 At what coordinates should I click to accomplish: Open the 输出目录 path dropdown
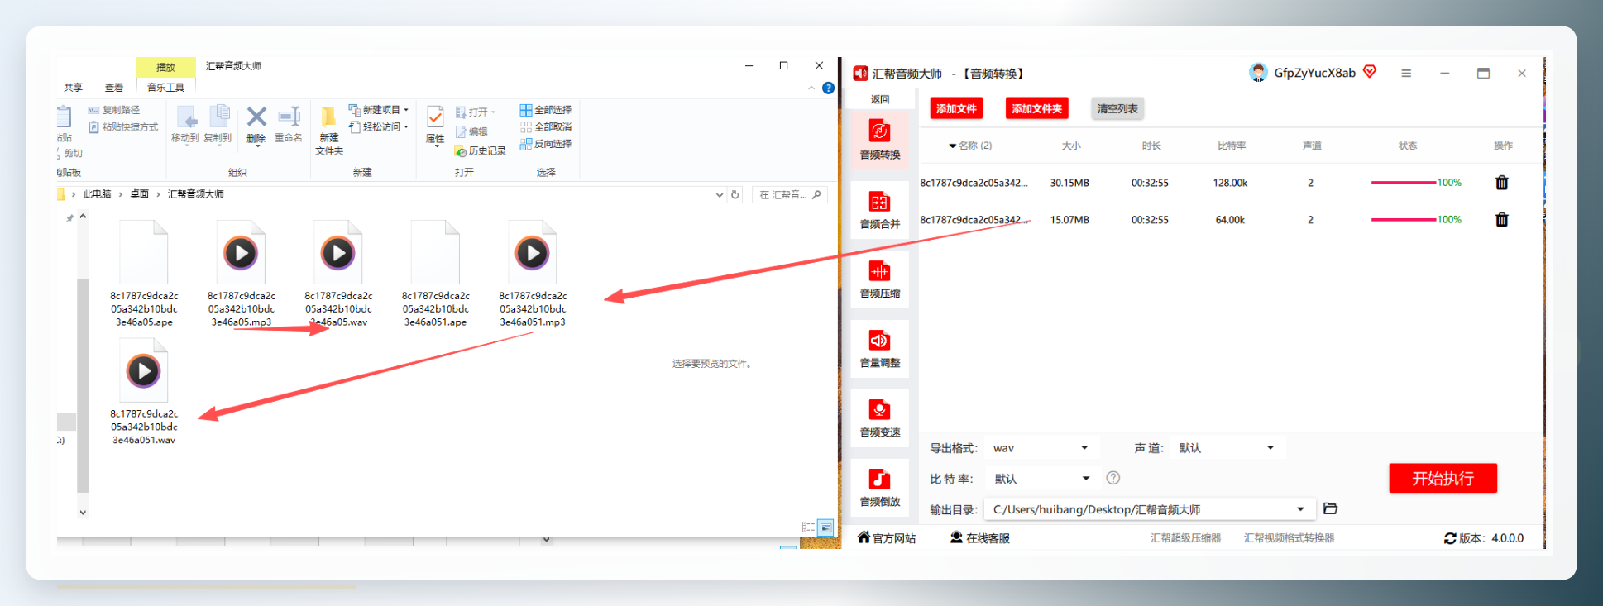click(x=1300, y=509)
